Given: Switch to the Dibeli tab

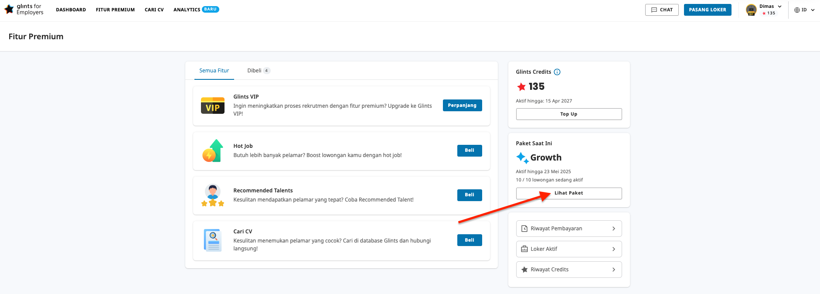Looking at the screenshot, I should [259, 71].
